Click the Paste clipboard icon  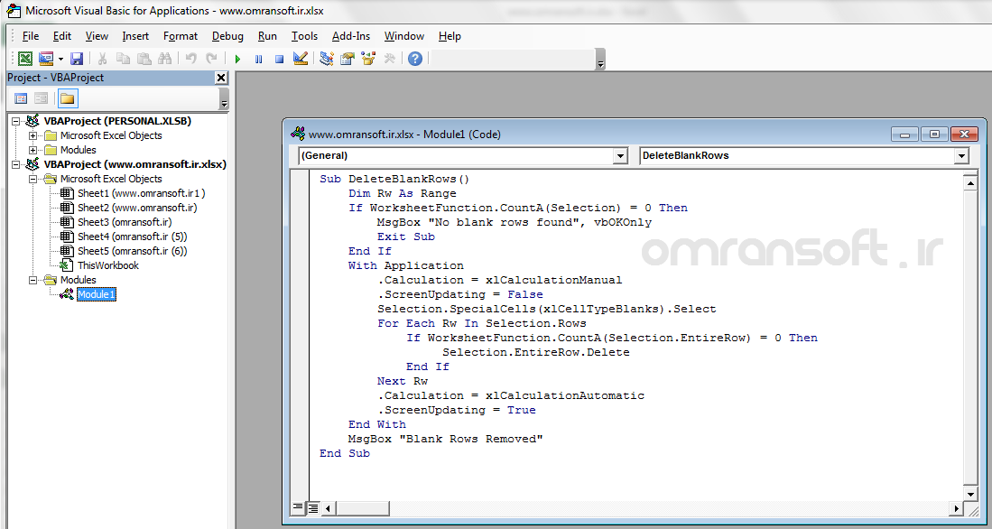(144, 59)
